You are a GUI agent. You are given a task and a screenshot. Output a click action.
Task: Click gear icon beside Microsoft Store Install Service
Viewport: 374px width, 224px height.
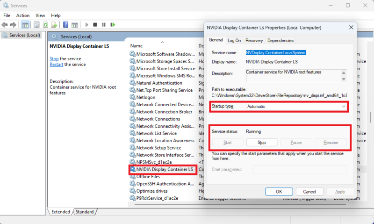coord(132,68)
